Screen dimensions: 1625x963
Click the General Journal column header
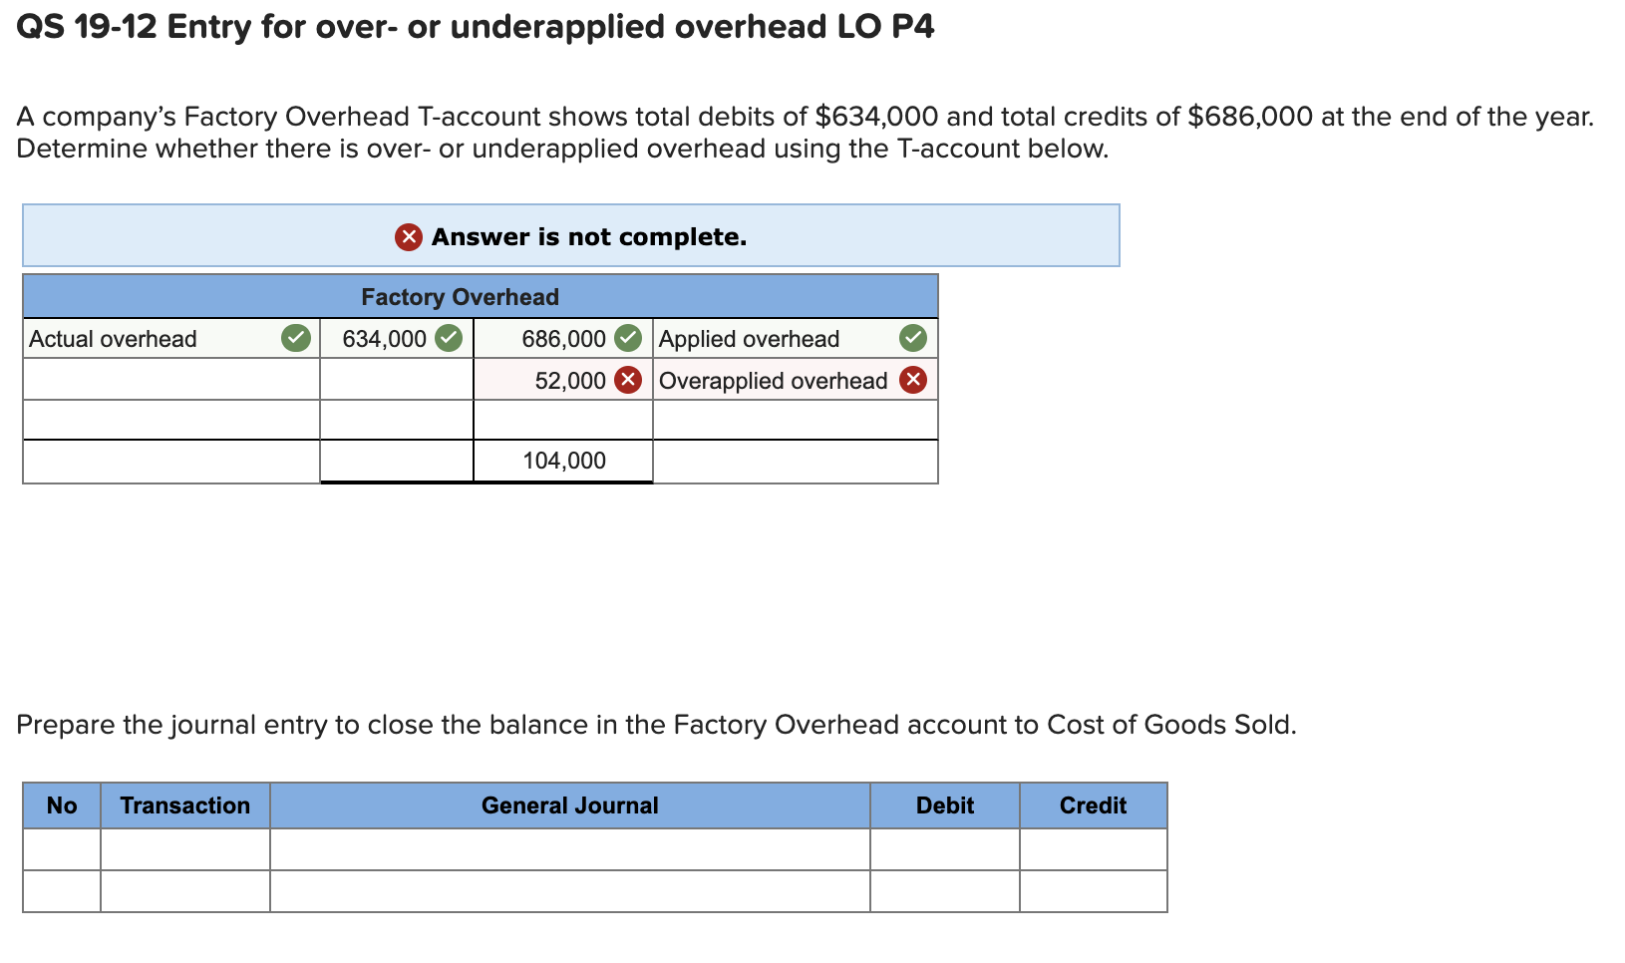[568, 805]
